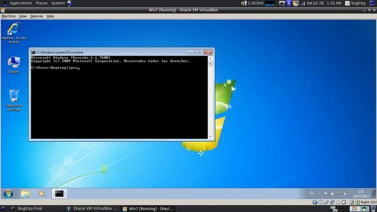This screenshot has height=212, width=377.
Task: Click the guest Show desktop strip
Action: pyautogui.click(x=374, y=194)
